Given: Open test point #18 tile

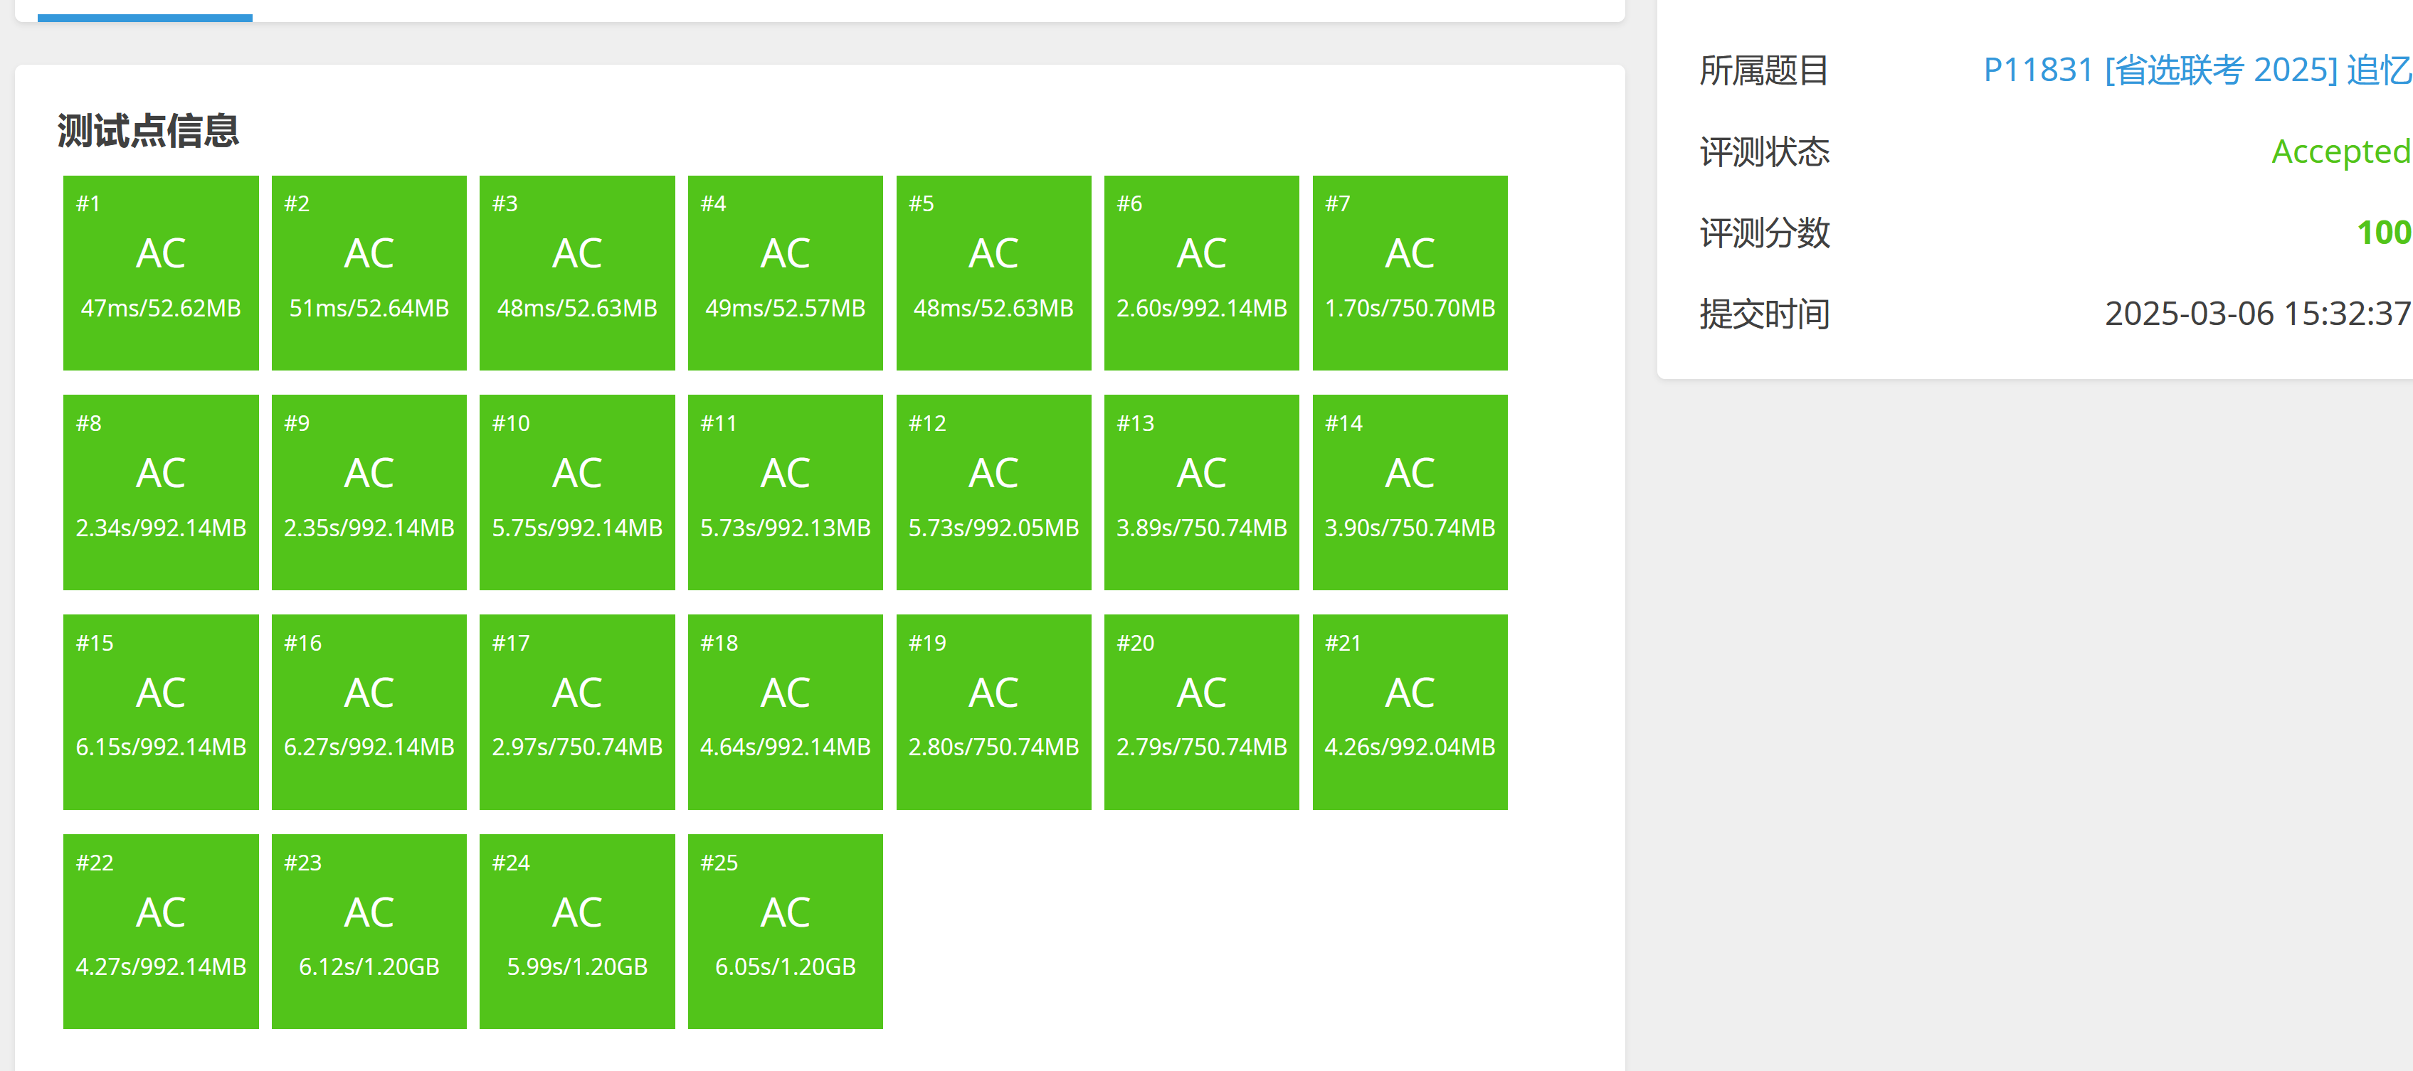Looking at the screenshot, I should click(x=785, y=711).
